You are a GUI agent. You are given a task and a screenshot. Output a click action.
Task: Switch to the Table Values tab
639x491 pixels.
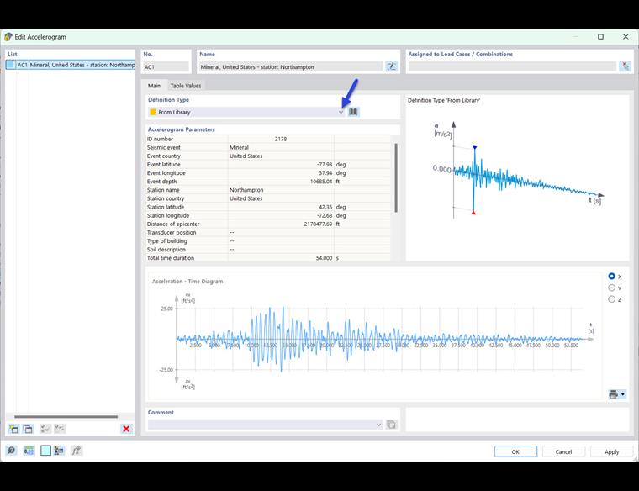tap(186, 86)
